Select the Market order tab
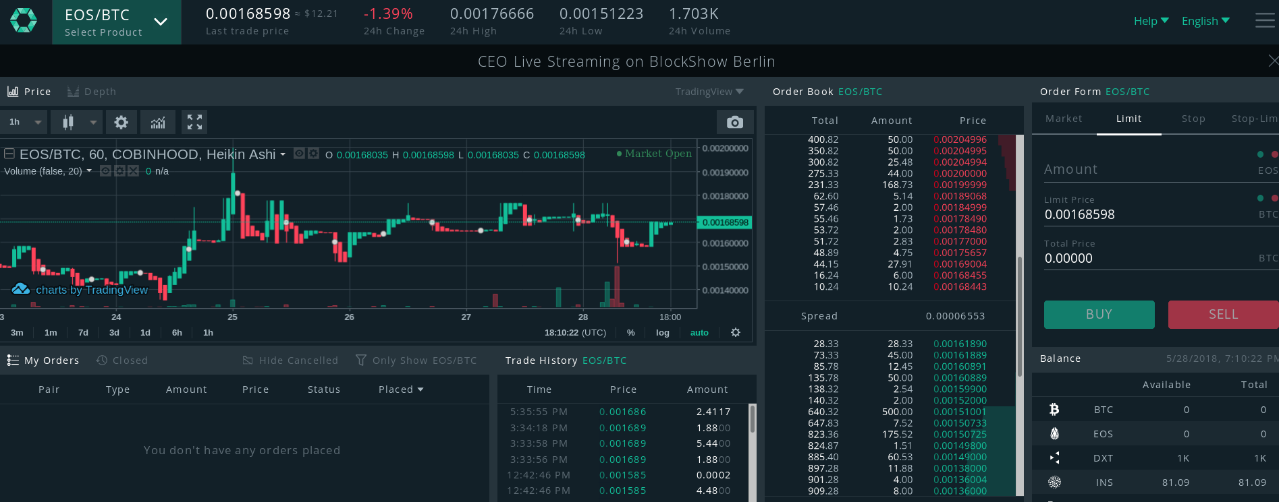 point(1064,119)
